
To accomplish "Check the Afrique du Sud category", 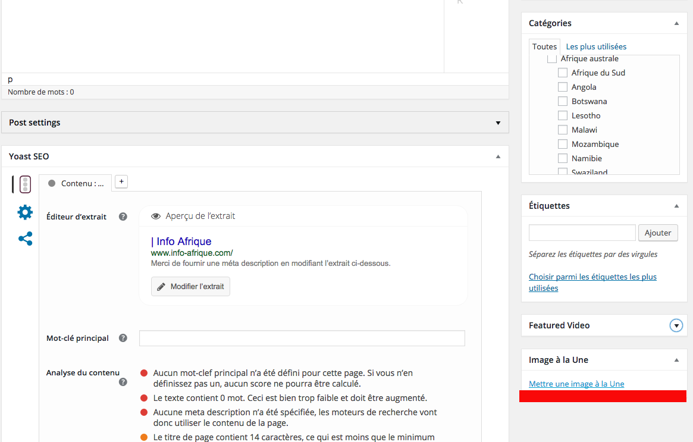I will pyautogui.click(x=563, y=73).
